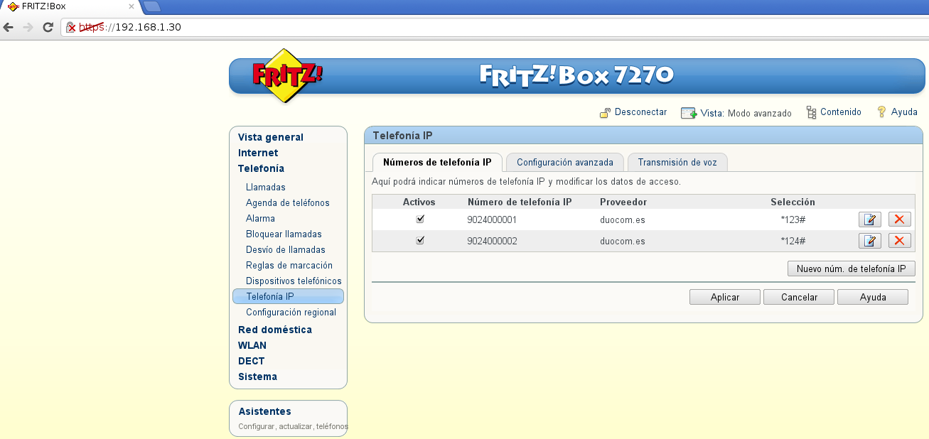This screenshot has height=439, width=929.
Task: Uncheck Activos checkbox for 9024000001
Action: (420, 219)
